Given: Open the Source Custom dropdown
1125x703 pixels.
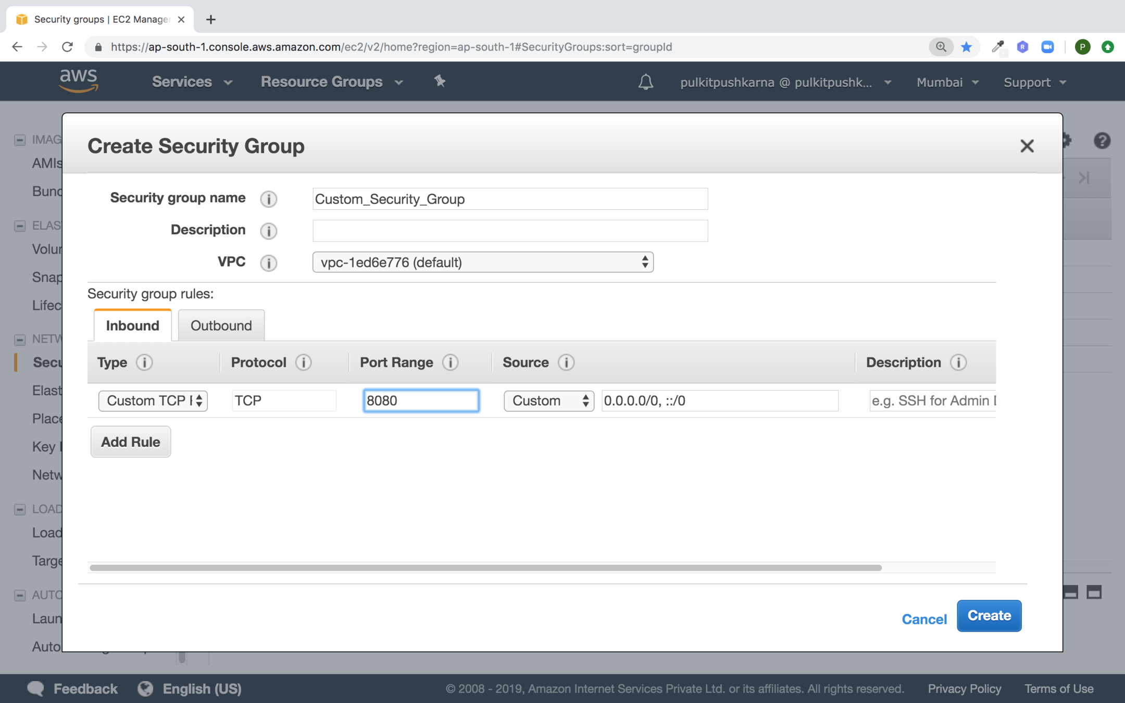Looking at the screenshot, I should (548, 401).
